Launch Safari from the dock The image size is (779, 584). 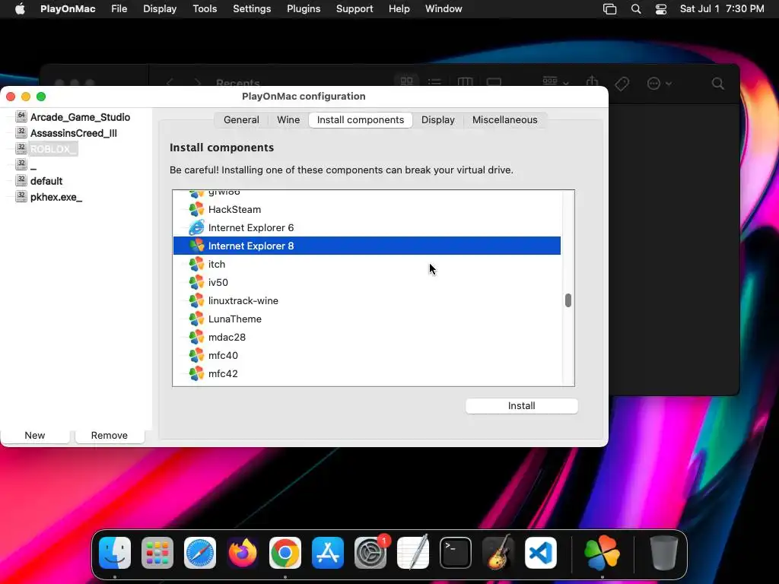click(x=200, y=553)
